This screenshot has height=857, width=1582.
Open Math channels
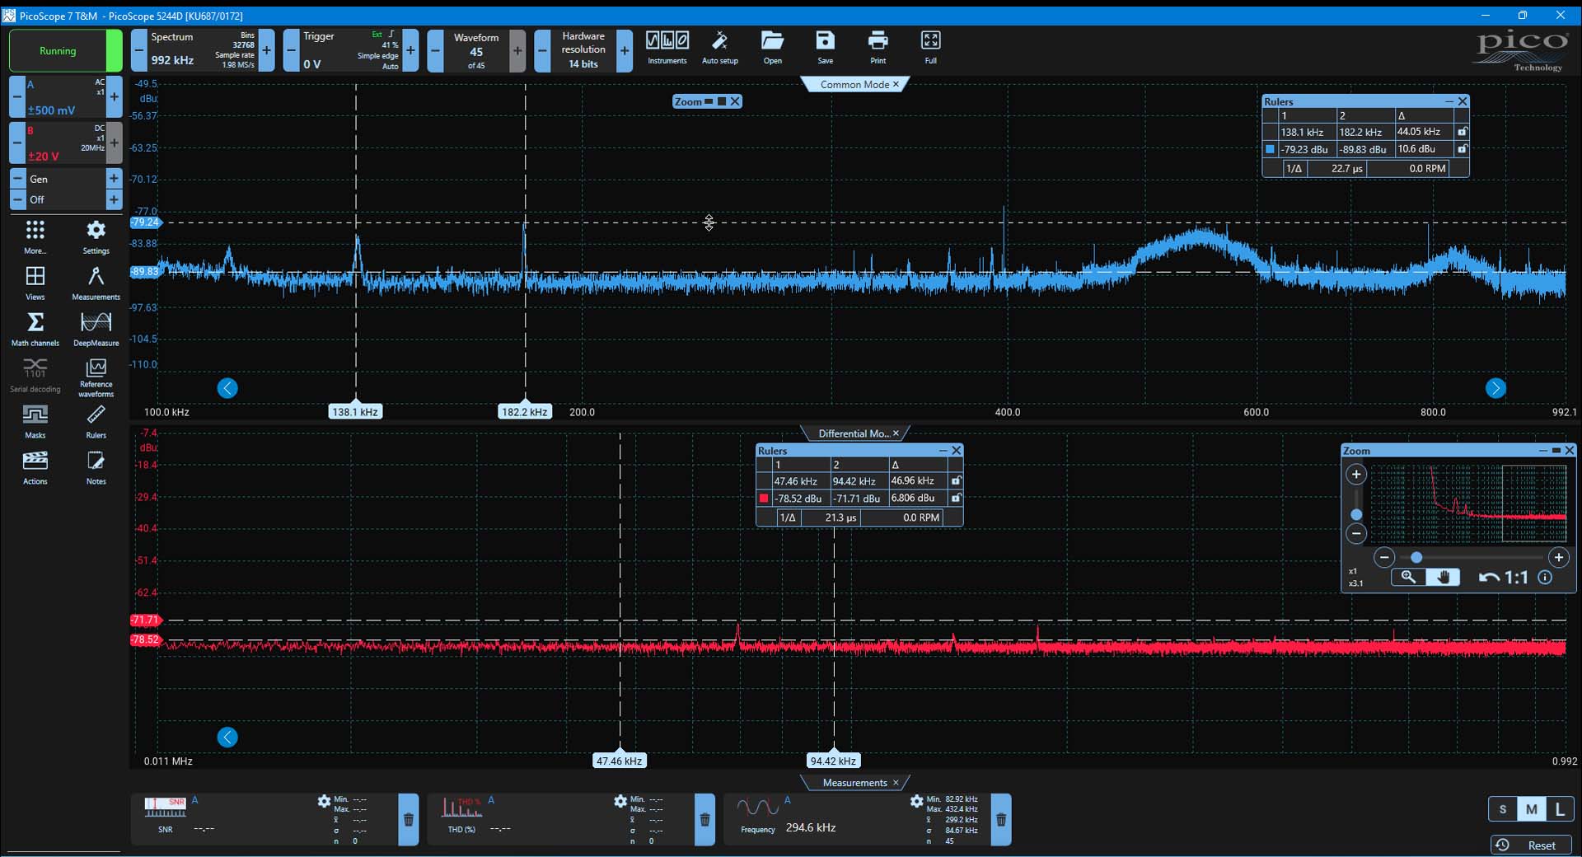35,329
